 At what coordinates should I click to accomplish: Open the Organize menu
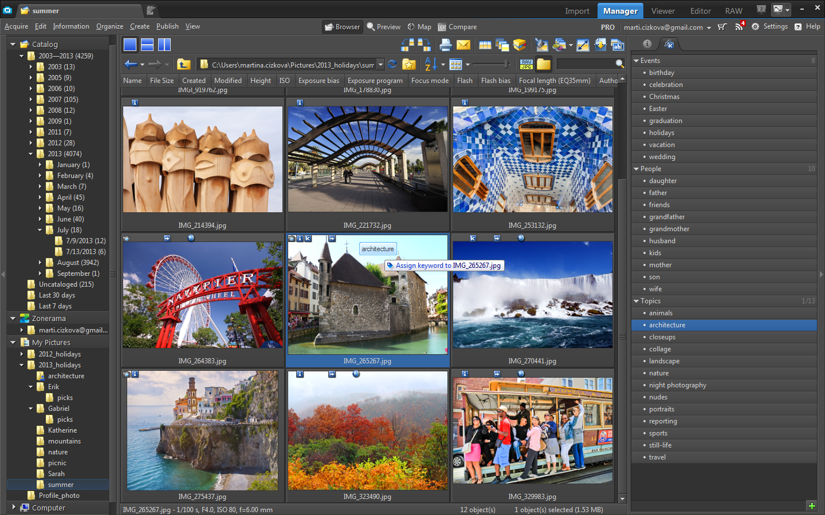109,26
